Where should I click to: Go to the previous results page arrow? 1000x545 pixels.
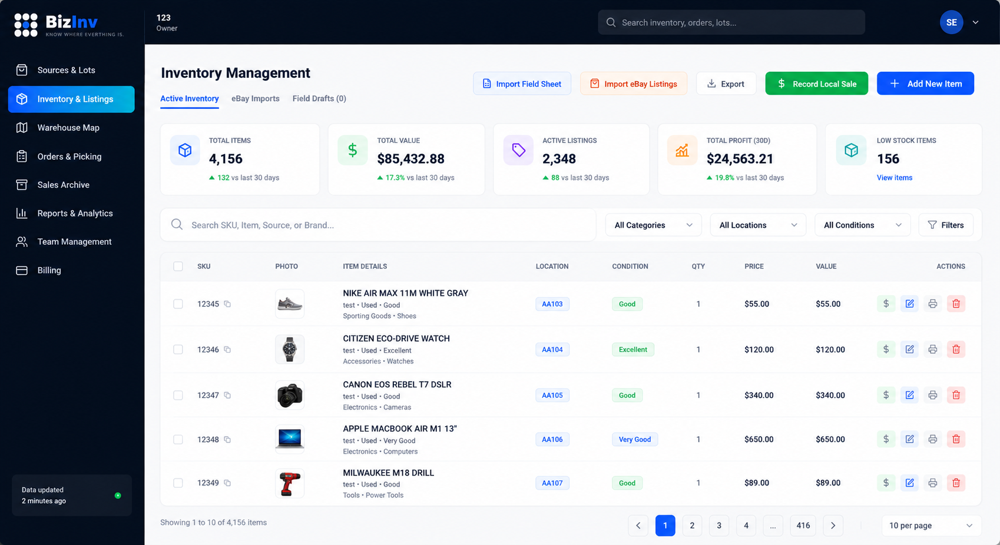point(638,526)
